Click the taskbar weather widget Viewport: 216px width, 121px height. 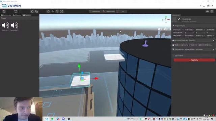pos(131,119)
